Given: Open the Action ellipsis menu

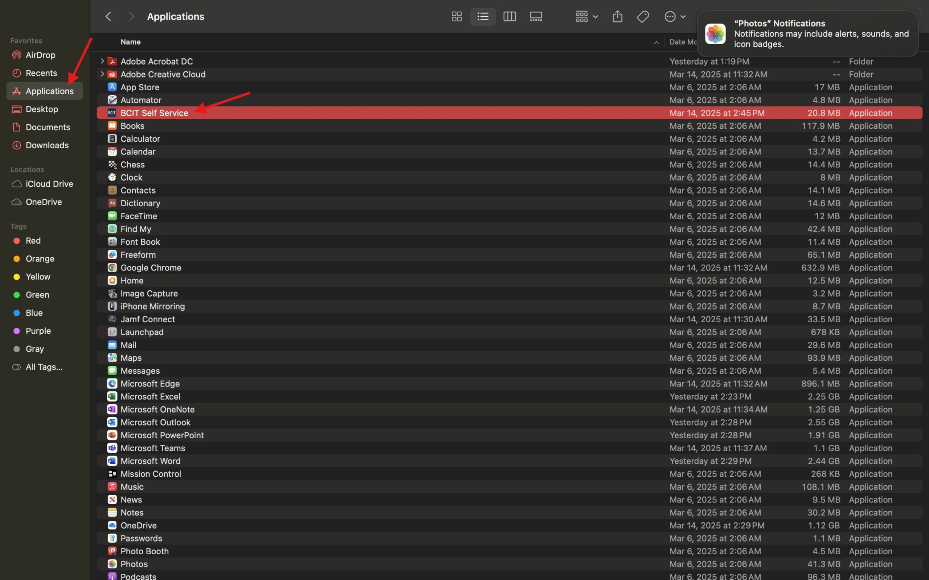Looking at the screenshot, I should click(675, 17).
